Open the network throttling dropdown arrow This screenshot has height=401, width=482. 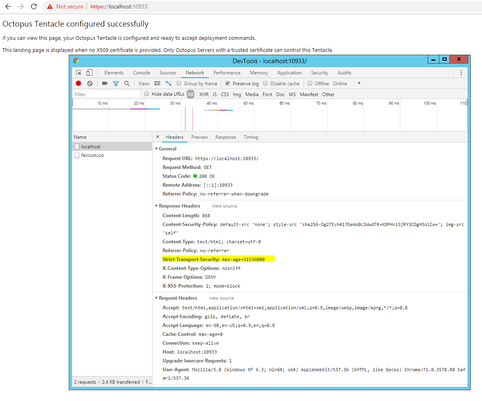(359, 83)
